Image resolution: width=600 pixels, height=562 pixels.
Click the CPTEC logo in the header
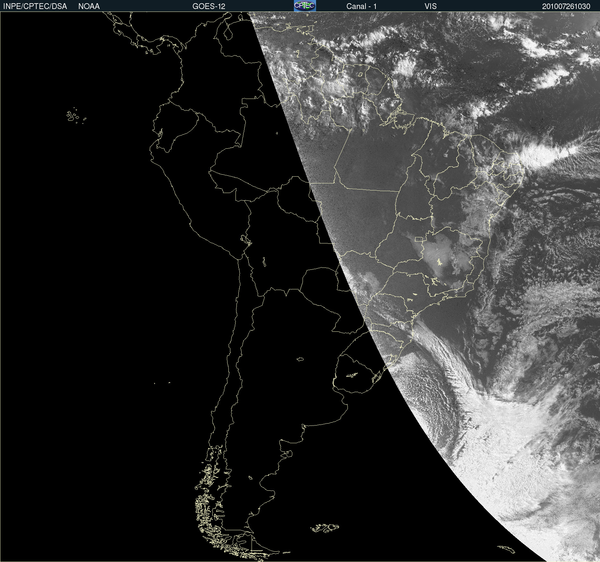305,6
